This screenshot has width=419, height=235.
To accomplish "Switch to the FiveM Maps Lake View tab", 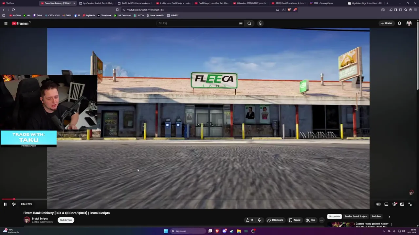I will point(212,3).
